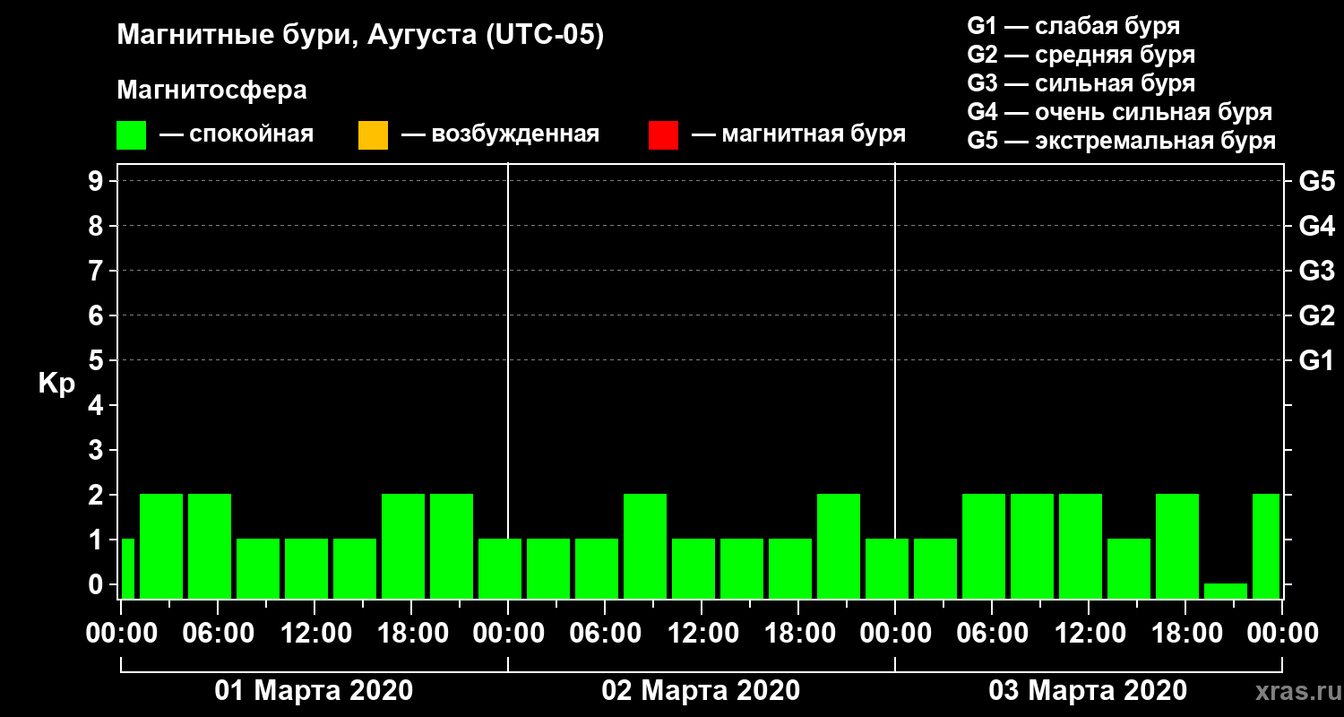1344x717 pixels.
Task: Click the '— магнитная буря' legend label
Action: click(798, 134)
